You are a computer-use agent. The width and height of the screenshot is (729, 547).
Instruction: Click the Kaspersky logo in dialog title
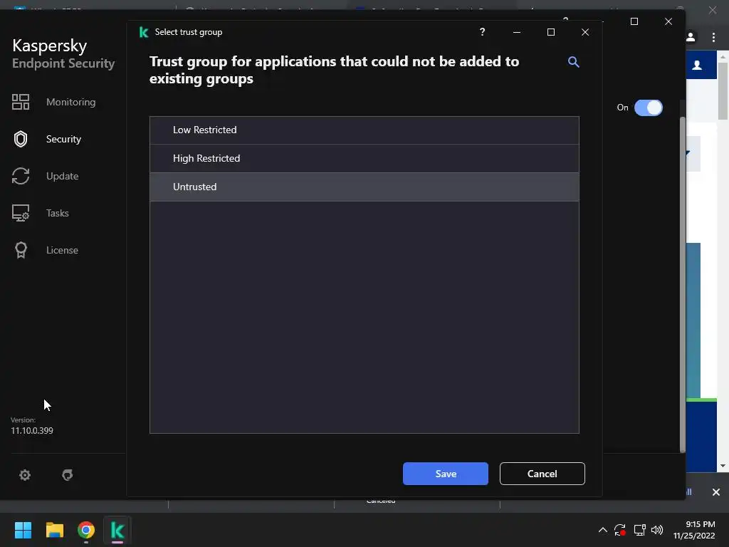[x=144, y=32]
